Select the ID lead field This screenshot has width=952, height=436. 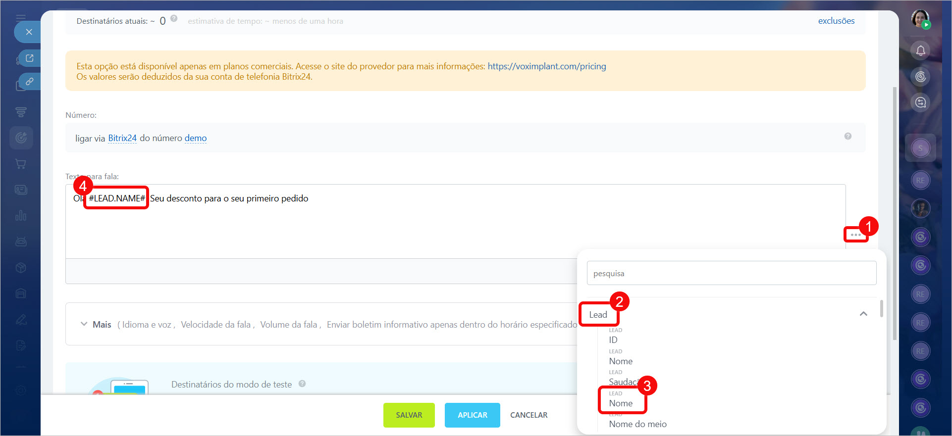pos(613,339)
